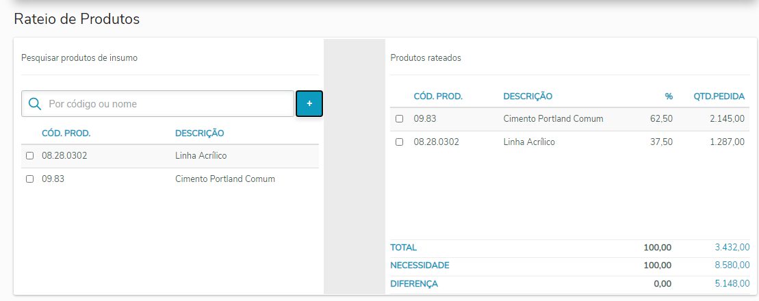
Task: Click the 2.145,00 quantity cell
Action: 727,119
